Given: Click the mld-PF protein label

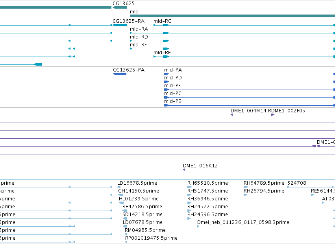Looking at the screenshot, I should tap(172, 86).
